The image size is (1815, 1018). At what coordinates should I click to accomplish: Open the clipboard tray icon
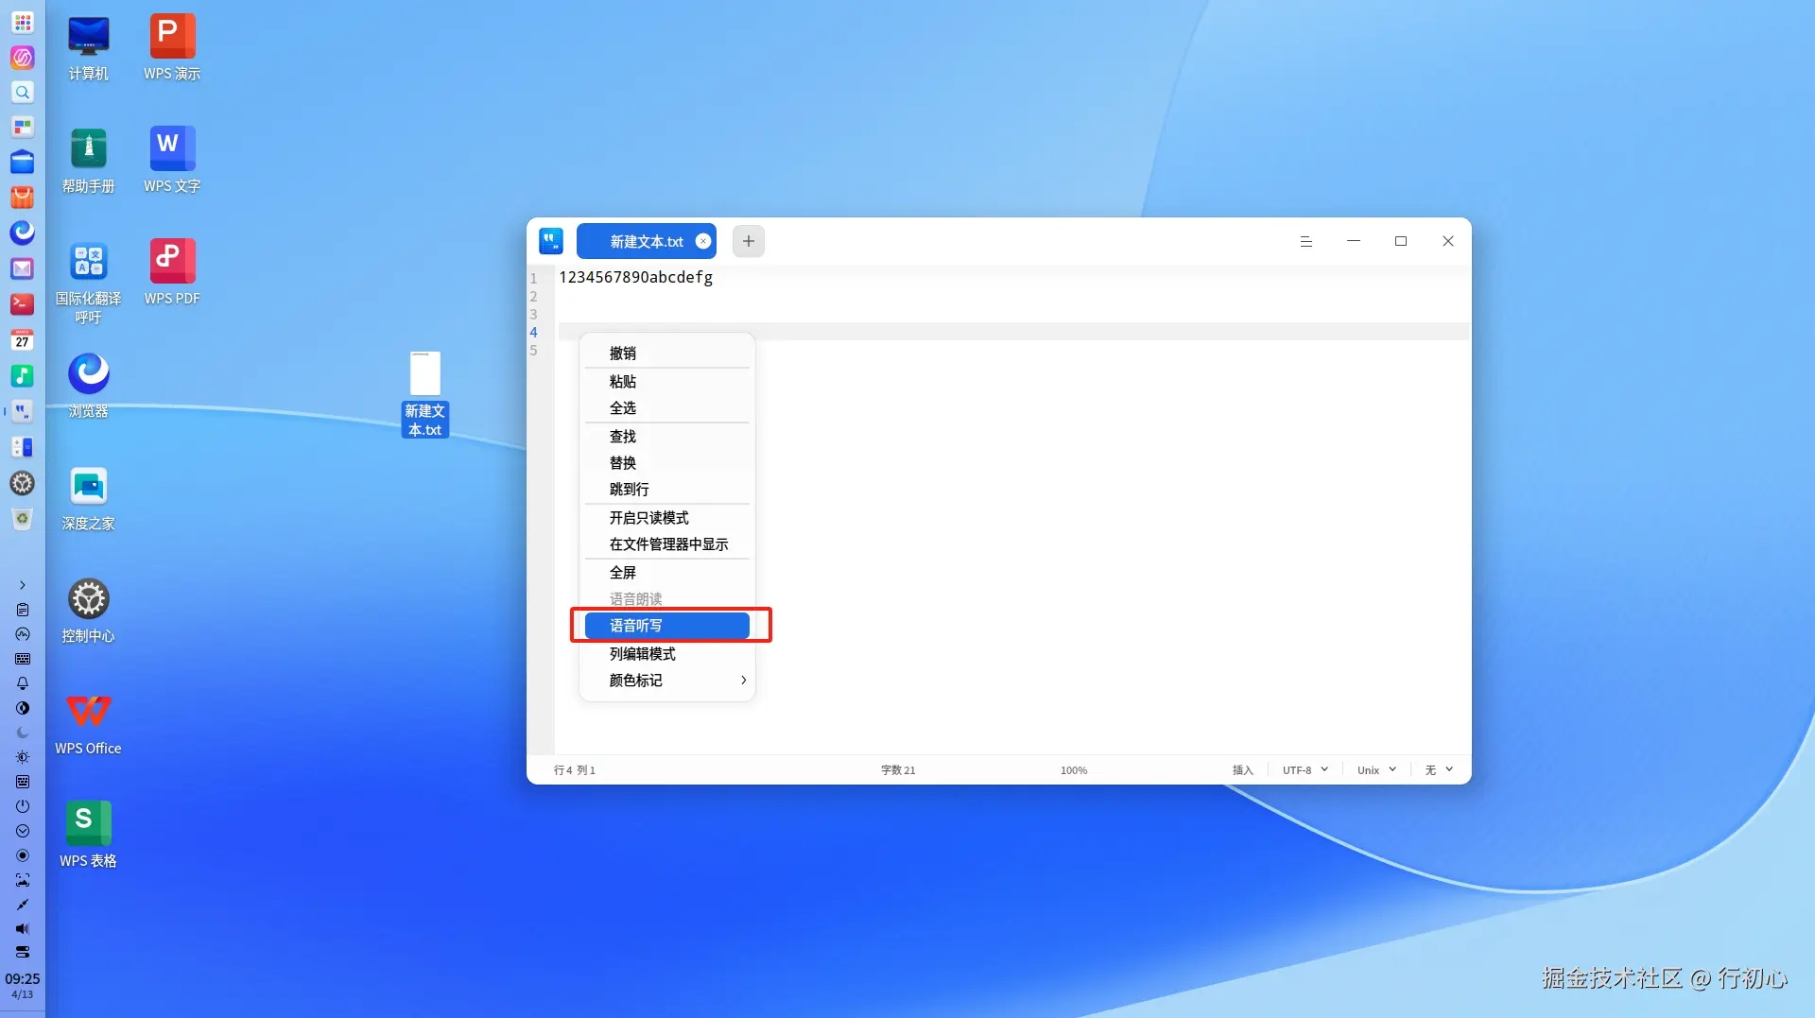23,610
